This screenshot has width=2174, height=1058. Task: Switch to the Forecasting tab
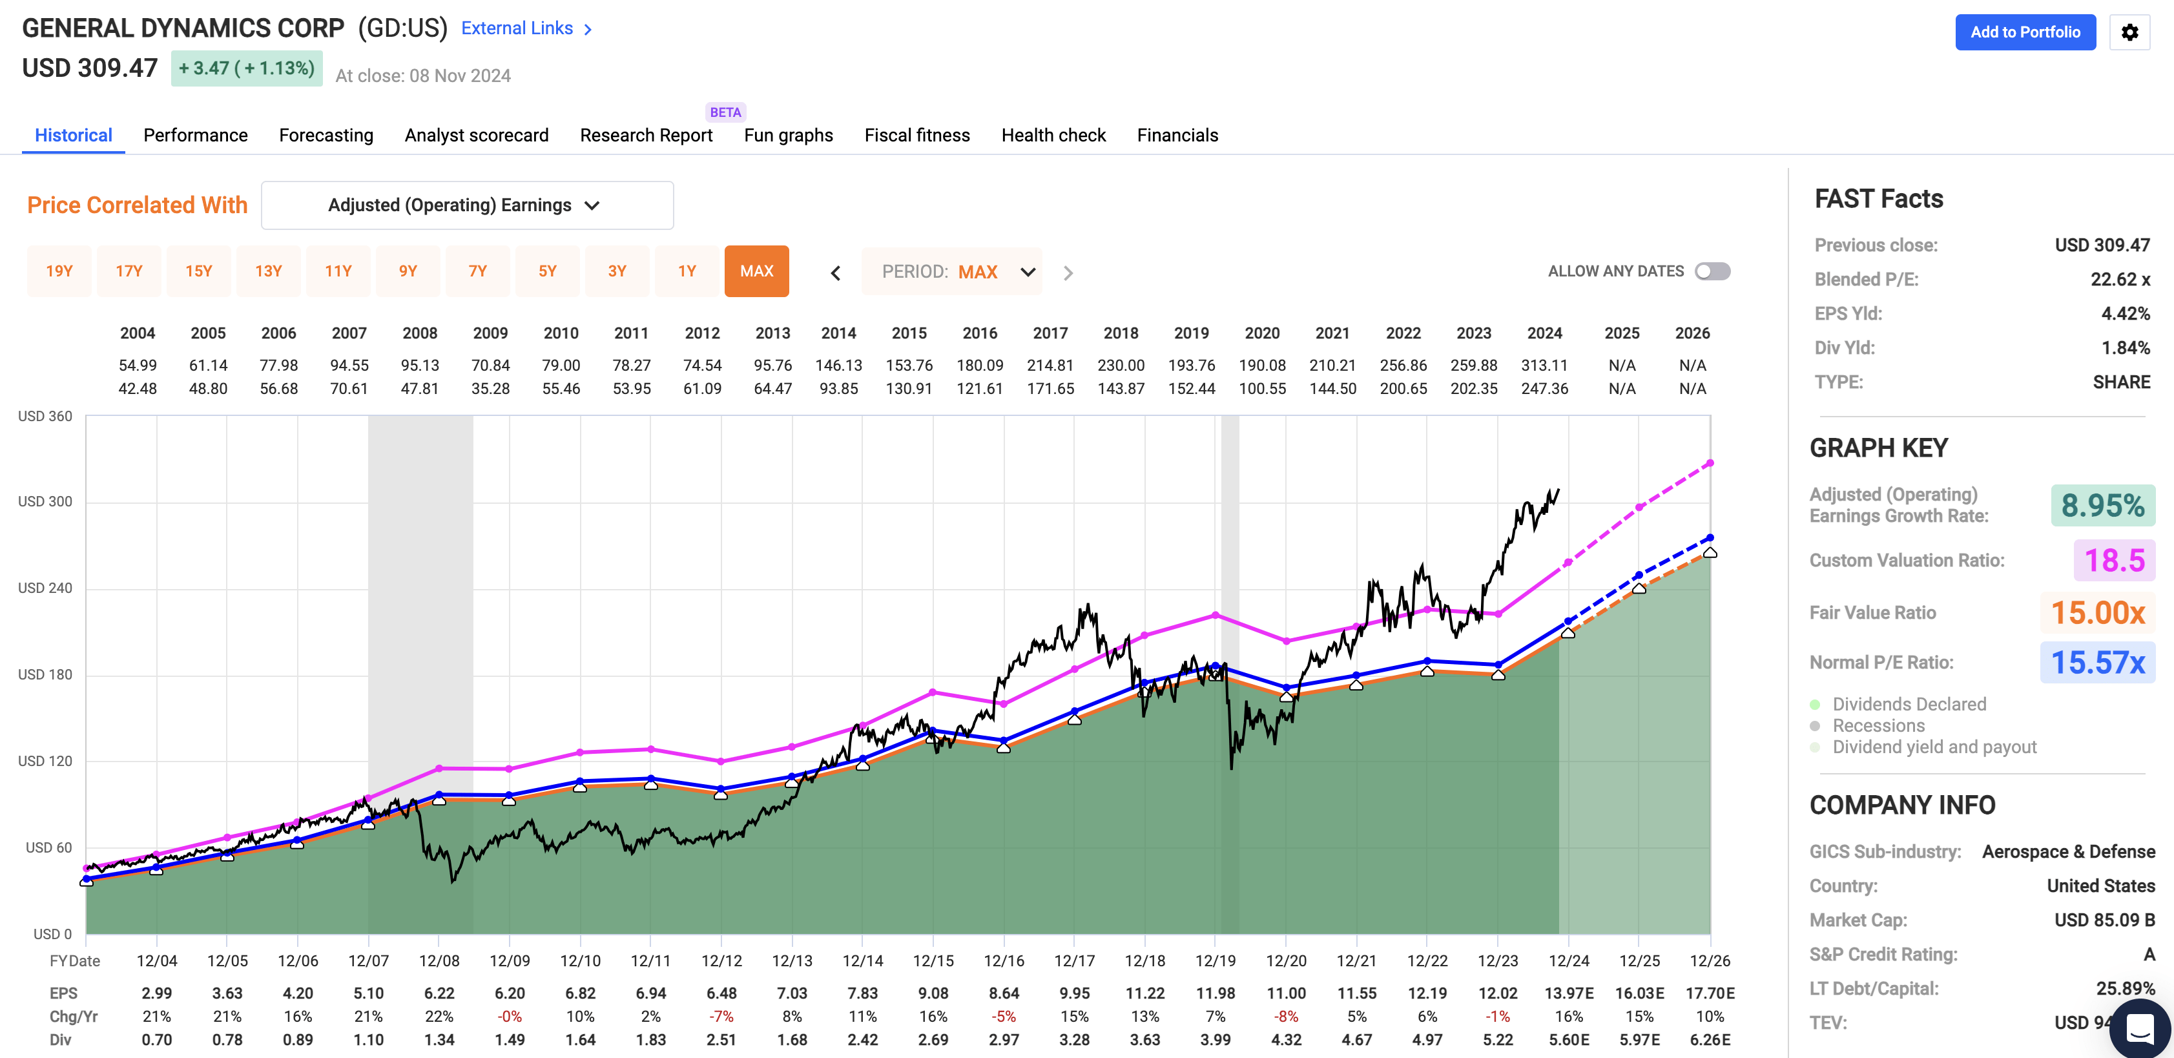[x=326, y=135]
